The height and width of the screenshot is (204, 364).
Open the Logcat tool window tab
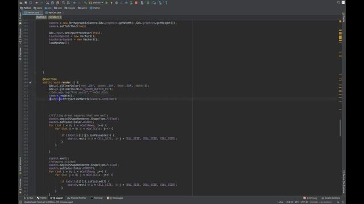coord(57,198)
